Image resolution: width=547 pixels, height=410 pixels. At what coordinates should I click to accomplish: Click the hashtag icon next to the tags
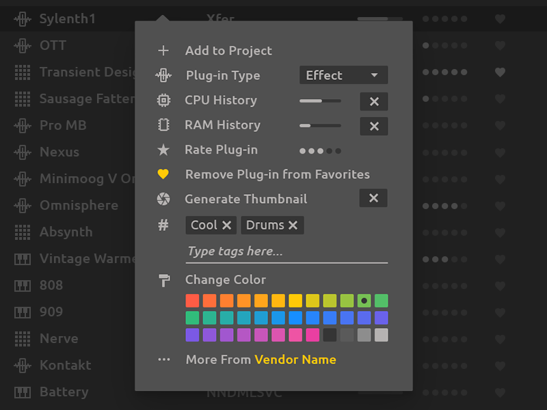(164, 225)
